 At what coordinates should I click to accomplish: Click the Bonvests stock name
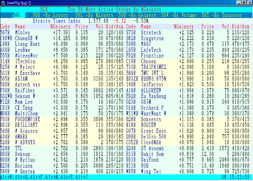coord(151,119)
